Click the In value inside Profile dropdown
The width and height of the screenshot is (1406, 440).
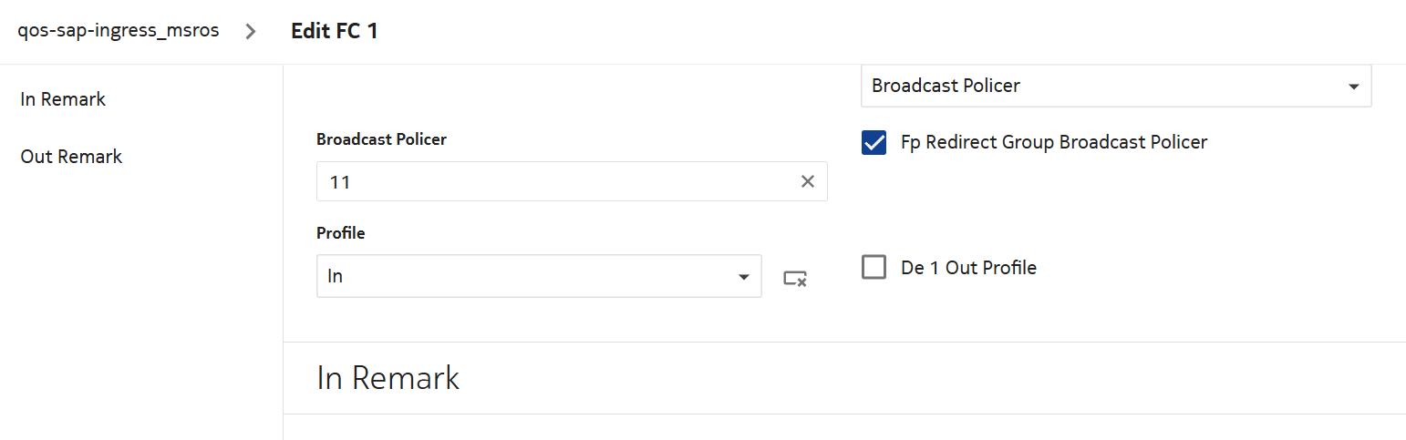tap(336, 276)
